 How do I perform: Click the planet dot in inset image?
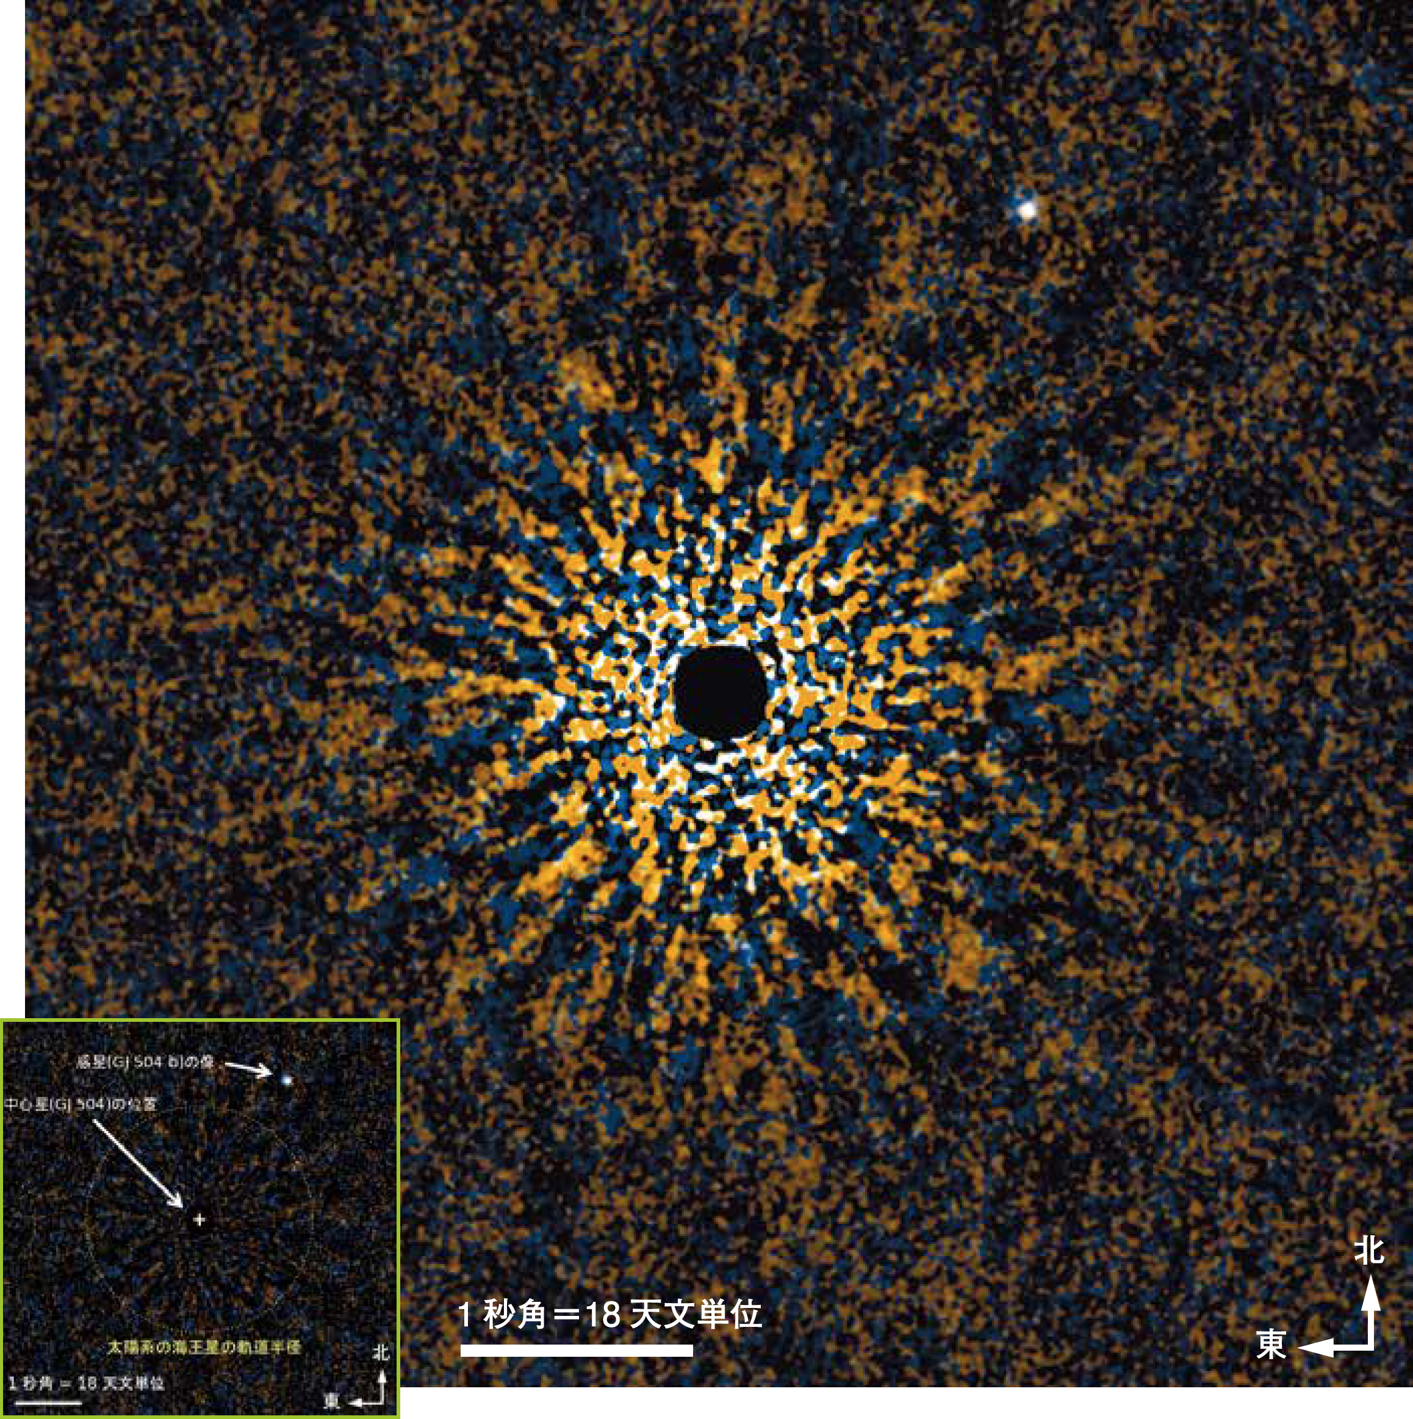[286, 1080]
